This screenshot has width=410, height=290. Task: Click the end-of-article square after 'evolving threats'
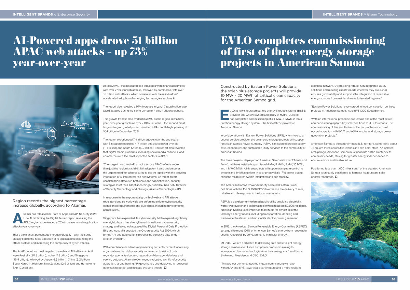(165, 268)
